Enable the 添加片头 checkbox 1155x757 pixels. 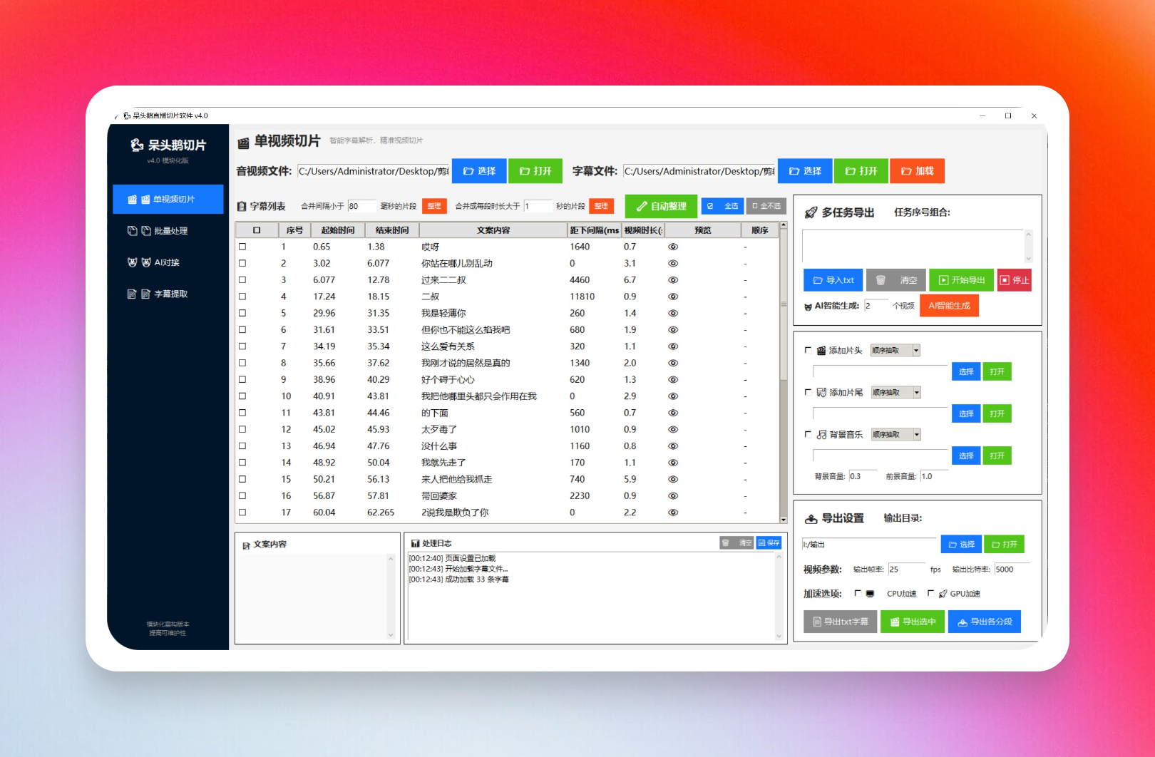coord(808,350)
